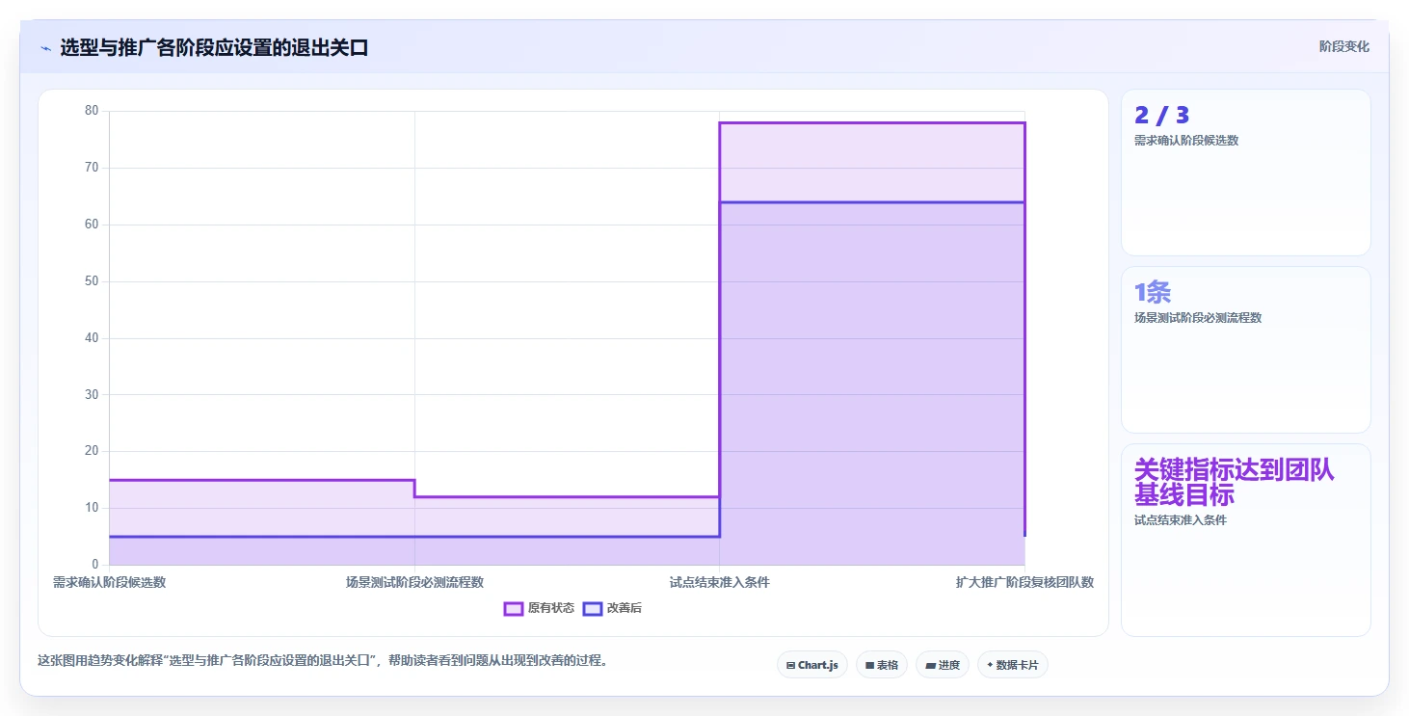The image size is (1409, 716).
Task: Click the 数据卡片 tag icon
Action: point(990,665)
